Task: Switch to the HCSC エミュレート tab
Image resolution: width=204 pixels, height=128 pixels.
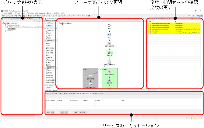Action: point(98,93)
